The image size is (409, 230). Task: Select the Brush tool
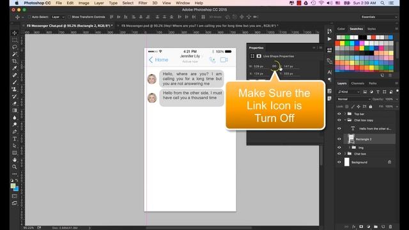tap(15, 82)
